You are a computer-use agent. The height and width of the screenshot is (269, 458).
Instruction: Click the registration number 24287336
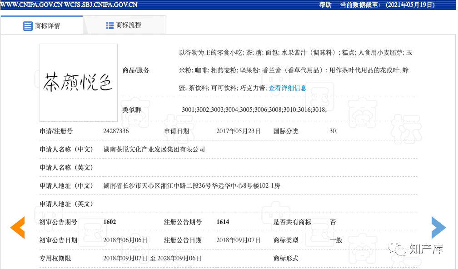pyautogui.click(x=116, y=131)
